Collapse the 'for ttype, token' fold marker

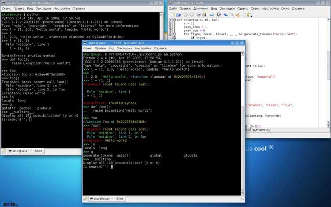175,34
